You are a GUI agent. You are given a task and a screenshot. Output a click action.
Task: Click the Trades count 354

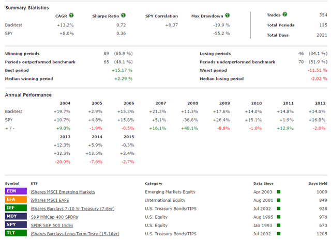pos(323,15)
